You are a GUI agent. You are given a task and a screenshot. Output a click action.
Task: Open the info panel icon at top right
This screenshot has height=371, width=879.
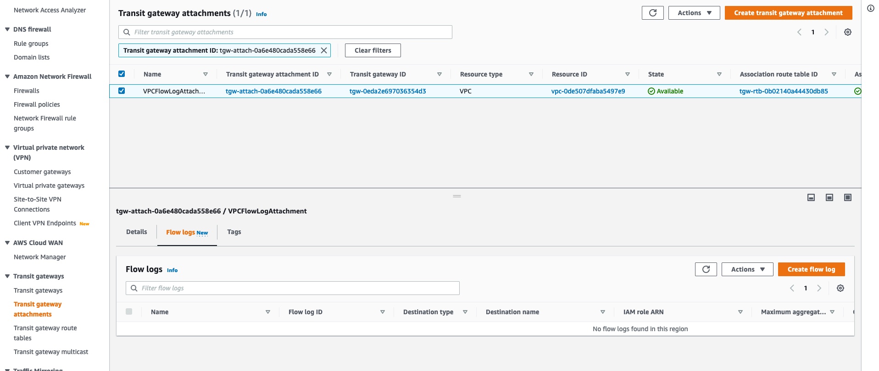pyautogui.click(x=870, y=8)
